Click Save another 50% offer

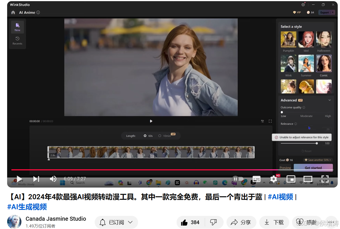click(x=318, y=160)
